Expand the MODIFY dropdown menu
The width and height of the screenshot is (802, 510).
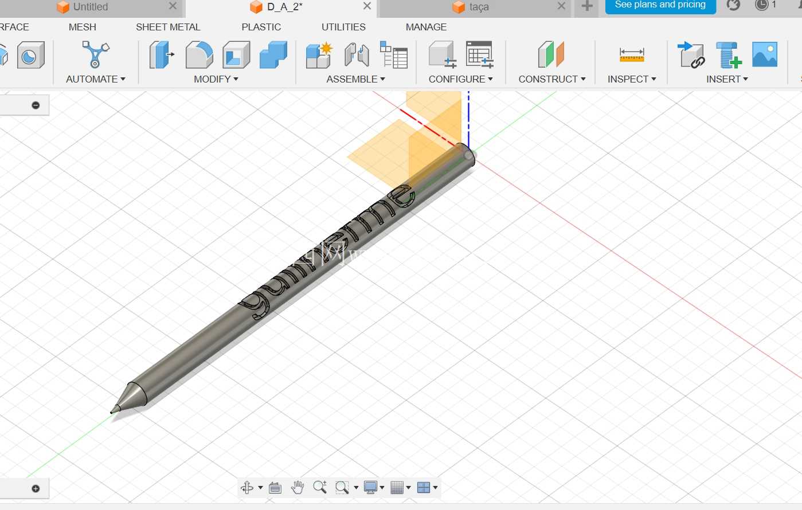[216, 79]
